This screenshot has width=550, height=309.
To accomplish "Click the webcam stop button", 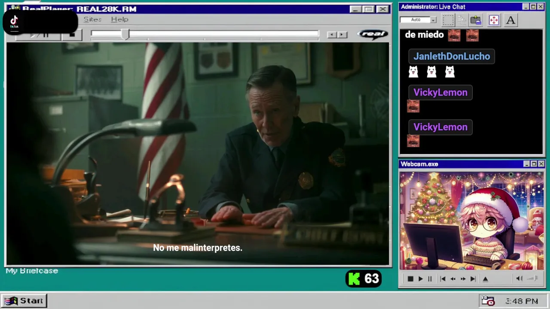I will pyautogui.click(x=410, y=279).
